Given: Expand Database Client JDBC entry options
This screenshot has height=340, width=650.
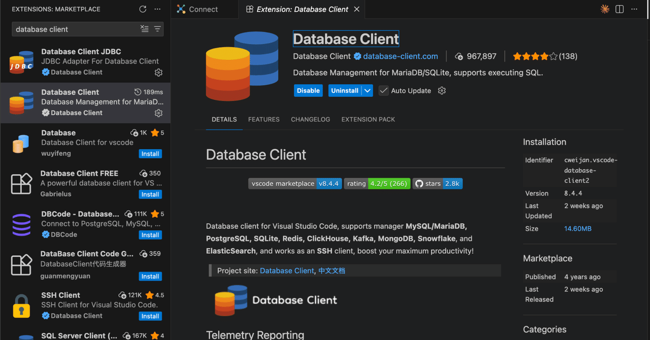Looking at the screenshot, I should tap(158, 73).
